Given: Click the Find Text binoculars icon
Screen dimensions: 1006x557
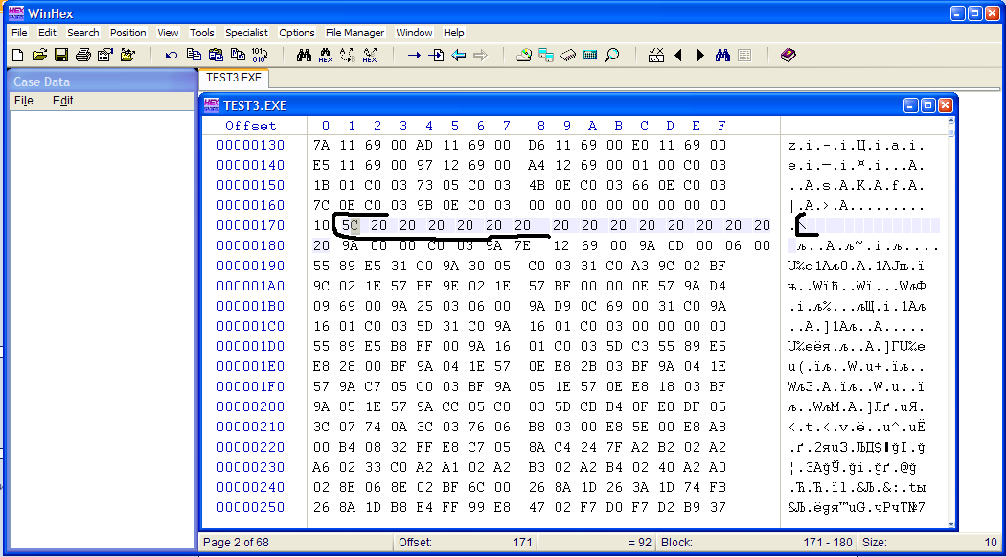Looking at the screenshot, I should click(304, 55).
